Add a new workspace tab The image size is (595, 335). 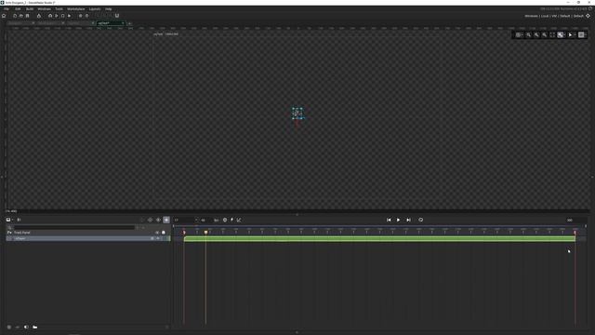pos(129,23)
